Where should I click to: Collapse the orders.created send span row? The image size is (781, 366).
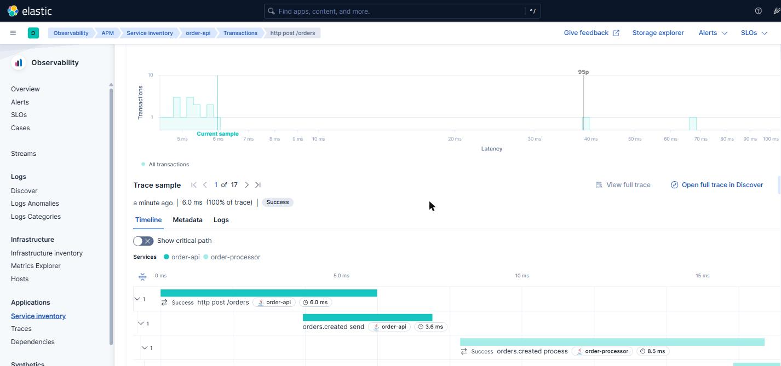[x=141, y=323]
